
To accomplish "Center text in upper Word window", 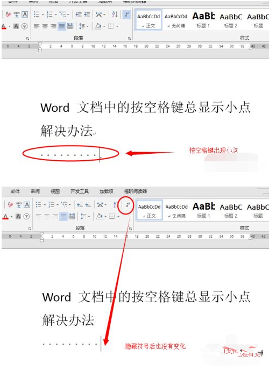I will [45, 26].
